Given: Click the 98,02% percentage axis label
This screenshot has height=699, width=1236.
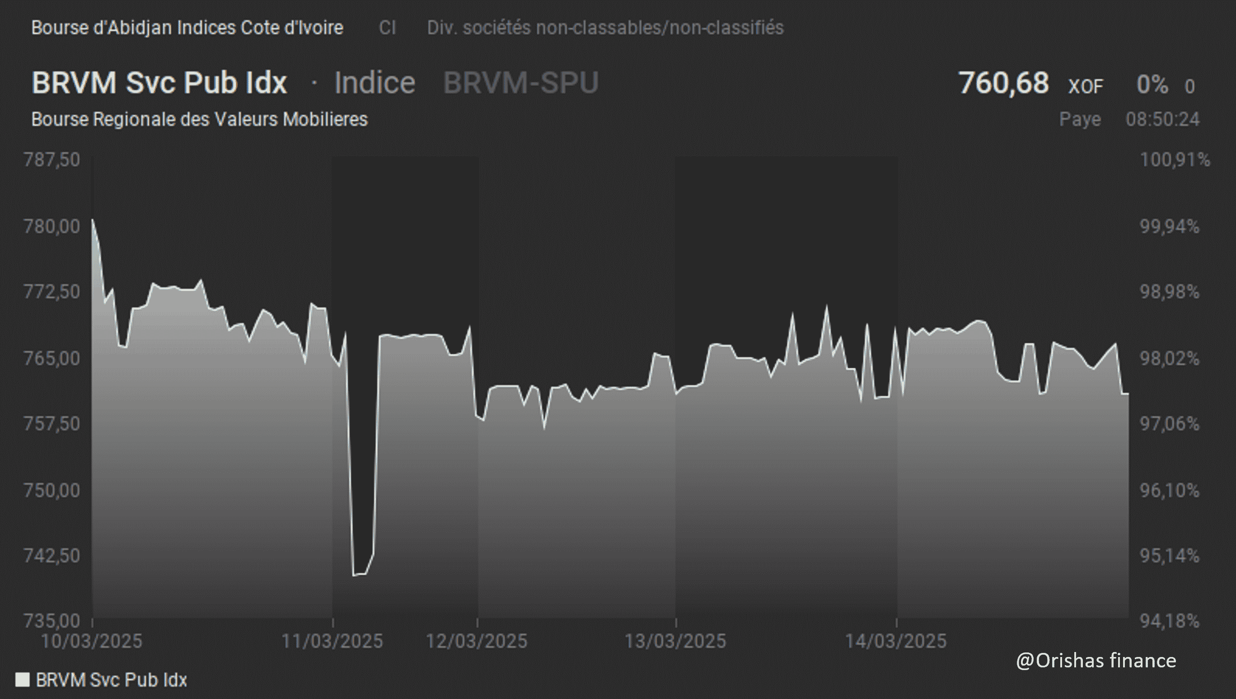Looking at the screenshot, I should coord(1170,358).
